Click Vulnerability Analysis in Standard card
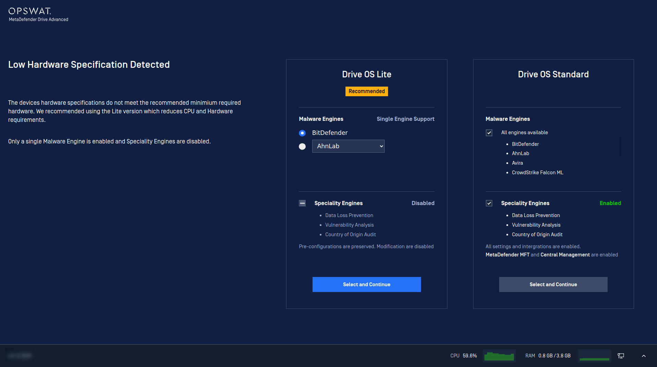The height and width of the screenshot is (367, 657). coord(536,225)
